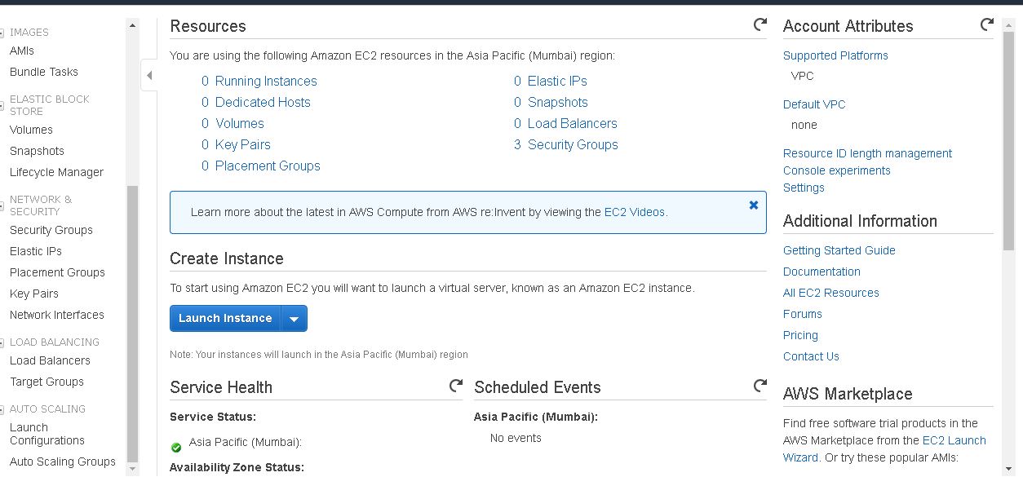
Task: Dismiss the EC2 Videos info banner
Action: (753, 205)
